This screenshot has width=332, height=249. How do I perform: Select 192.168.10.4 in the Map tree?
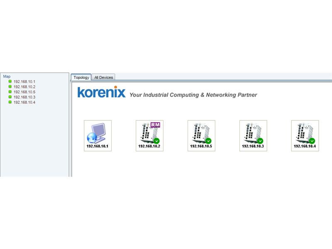pos(24,102)
